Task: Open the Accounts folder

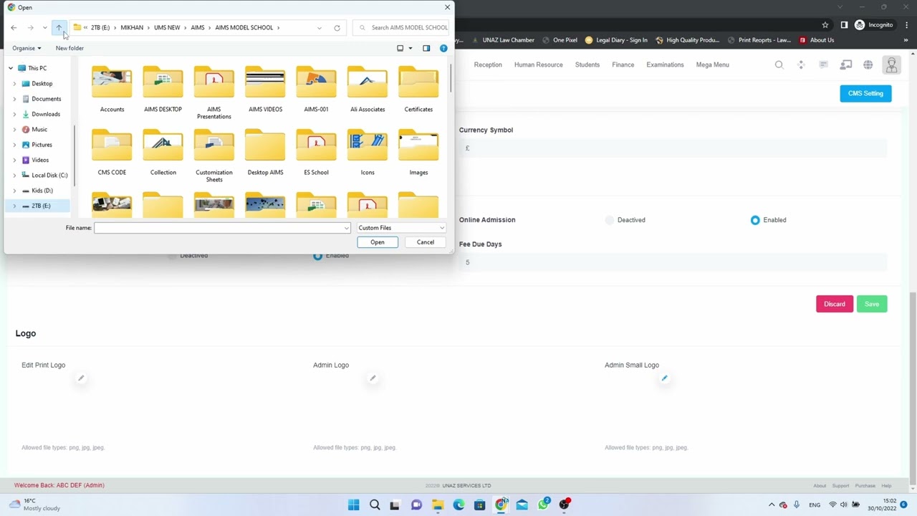Action: click(112, 90)
